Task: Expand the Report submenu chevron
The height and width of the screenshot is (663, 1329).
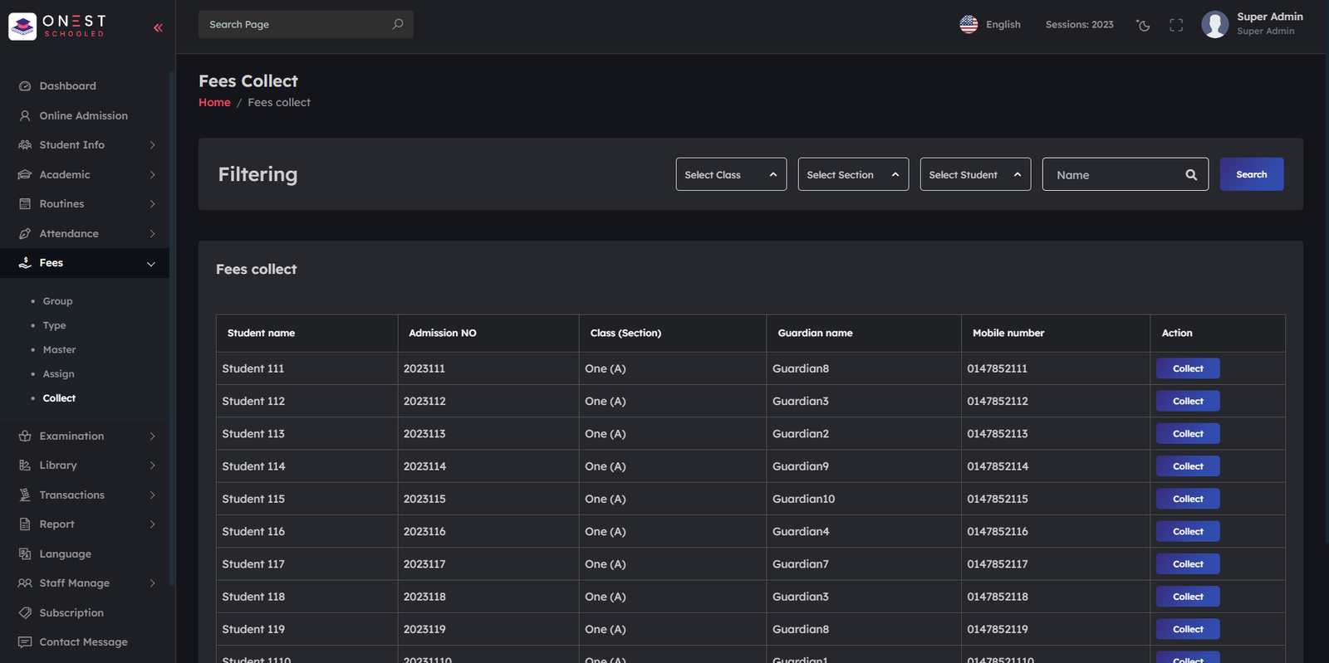Action: pyautogui.click(x=152, y=524)
